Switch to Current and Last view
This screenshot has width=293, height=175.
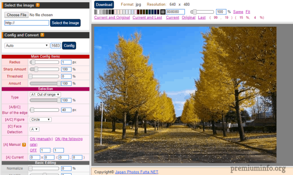(x=147, y=17)
